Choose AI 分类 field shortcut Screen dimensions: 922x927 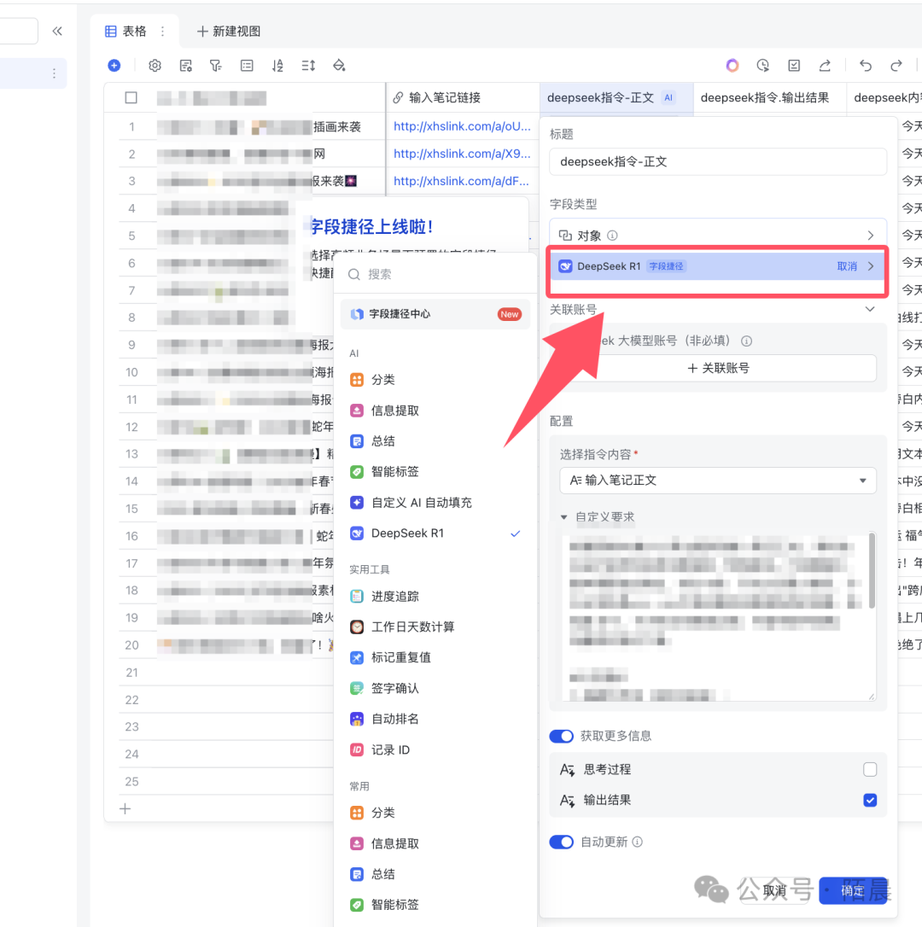435,380
